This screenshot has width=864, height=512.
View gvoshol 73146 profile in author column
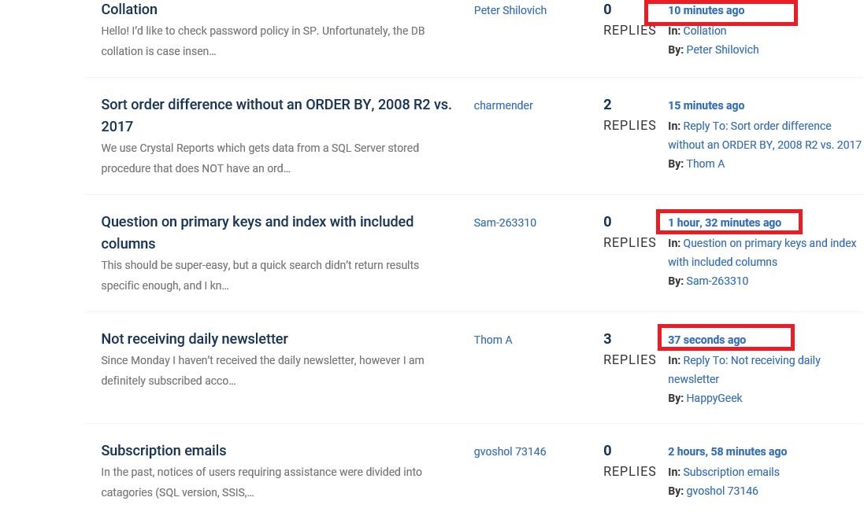(510, 451)
